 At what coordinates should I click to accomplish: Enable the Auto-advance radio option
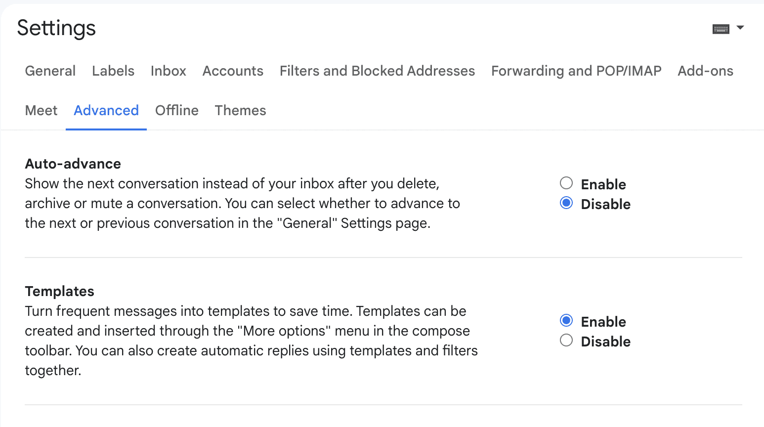566,183
